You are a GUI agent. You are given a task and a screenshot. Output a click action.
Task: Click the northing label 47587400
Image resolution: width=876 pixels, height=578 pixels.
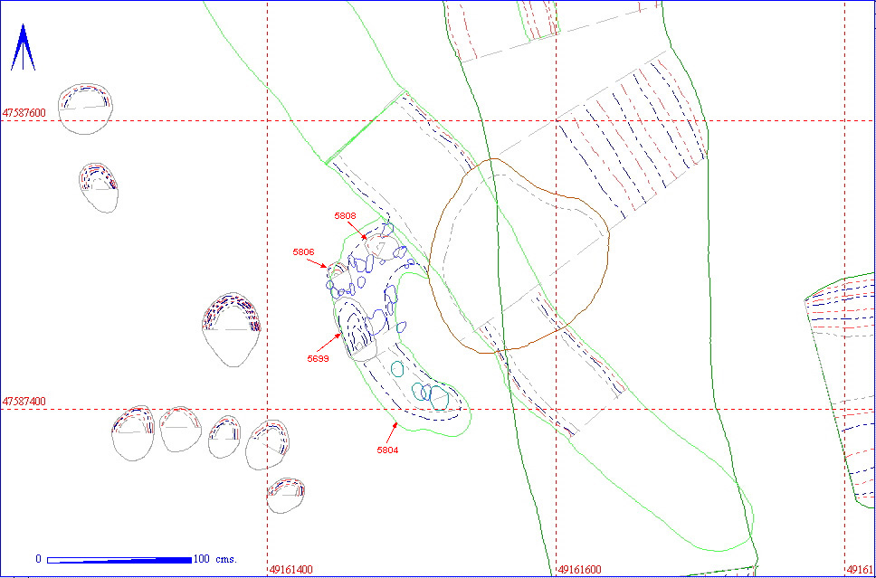(24, 401)
